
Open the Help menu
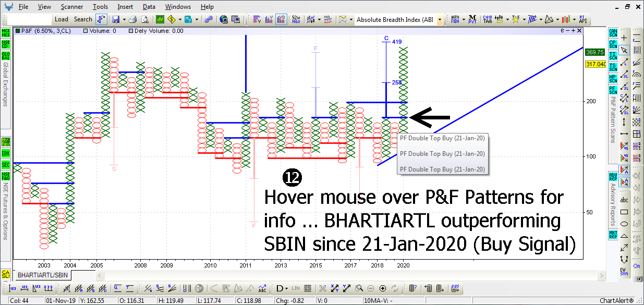[x=207, y=7]
